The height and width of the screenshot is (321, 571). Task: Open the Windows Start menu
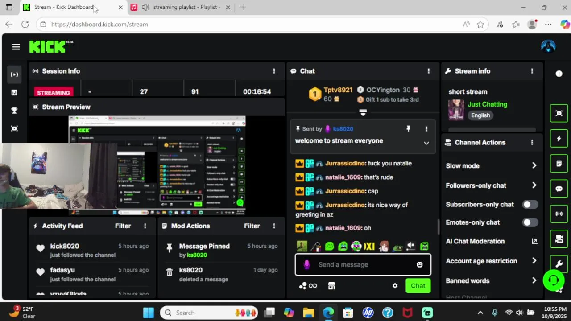[148, 313]
